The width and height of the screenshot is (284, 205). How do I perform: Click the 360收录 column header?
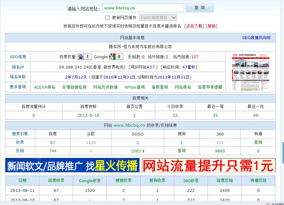[x=191, y=181]
